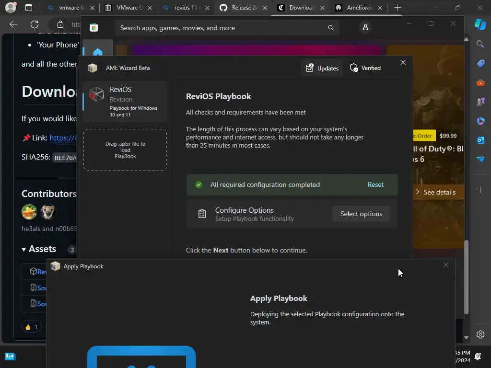
Task: Click the AME Wizard Beta app icon
Action: (93, 68)
